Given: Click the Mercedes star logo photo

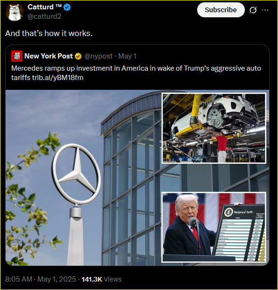Looking at the screenshot, I should (76, 174).
